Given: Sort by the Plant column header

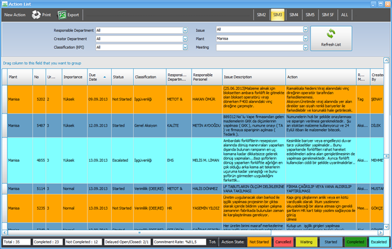Looking at the screenshot, I should pyautogui.click(x=19, y=77).
